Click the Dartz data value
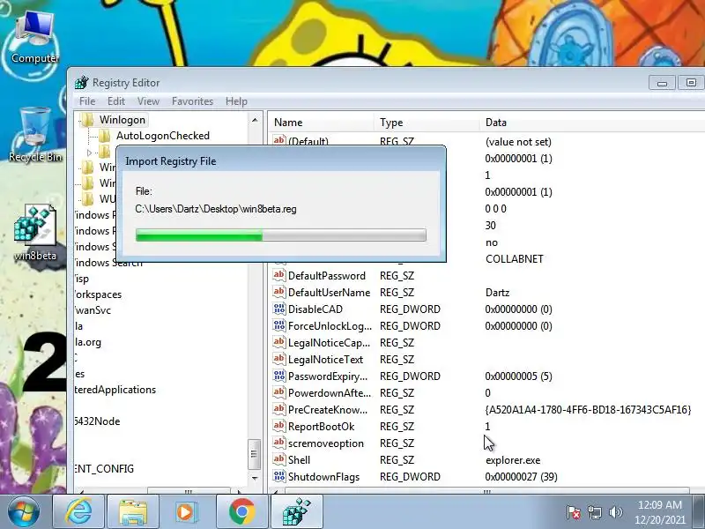The image size is (705, 529). (497, 293)
